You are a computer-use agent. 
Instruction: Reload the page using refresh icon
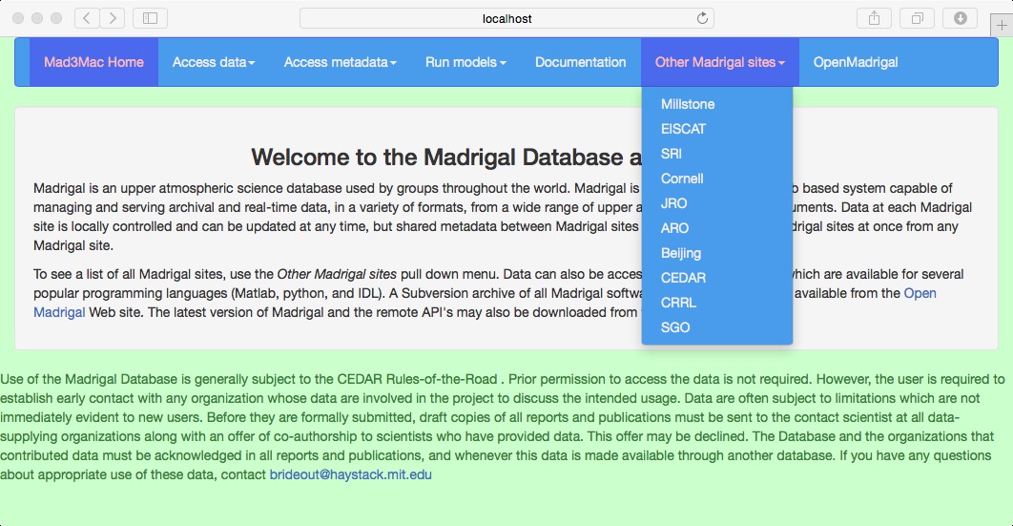click(702, 18)
